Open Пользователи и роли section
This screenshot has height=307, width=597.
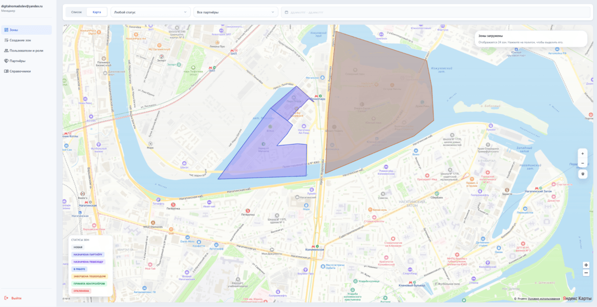coord(26,51)
